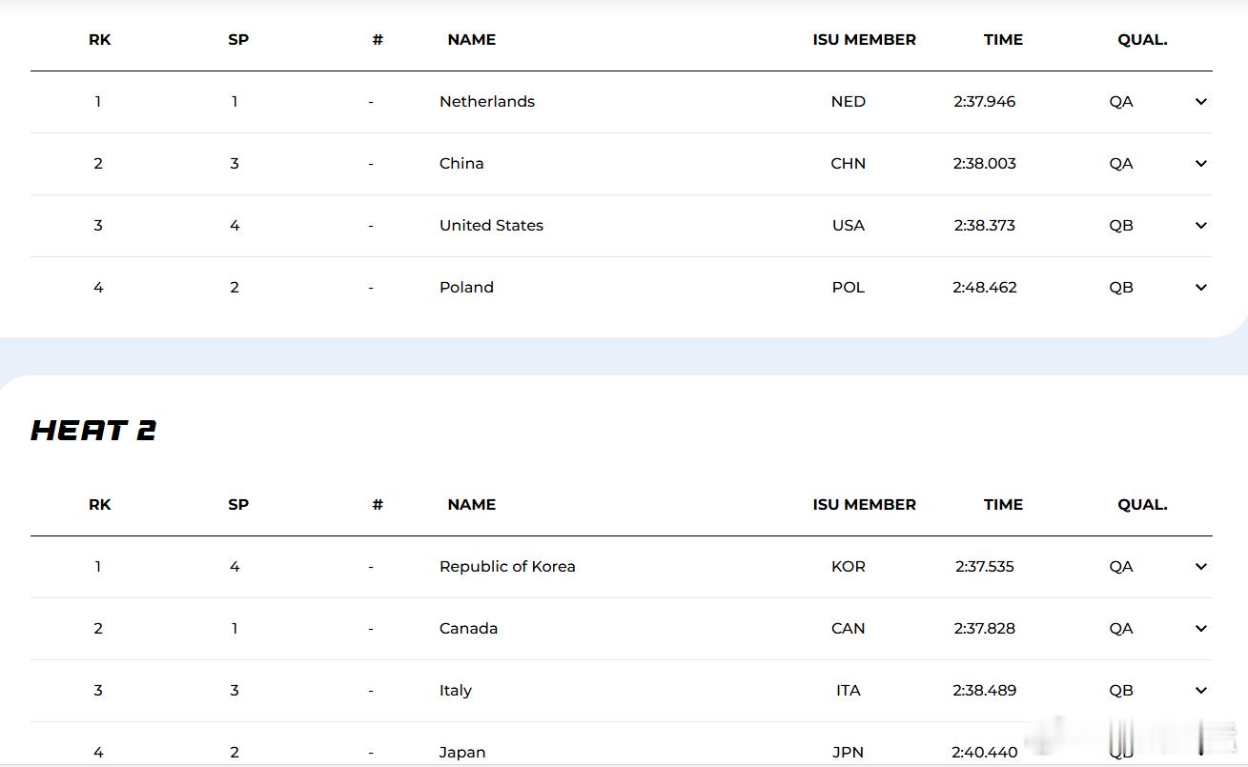Expand the Italy row chevron
This screenshot has width=1248, height=767.
click(x=1200, y=691)
